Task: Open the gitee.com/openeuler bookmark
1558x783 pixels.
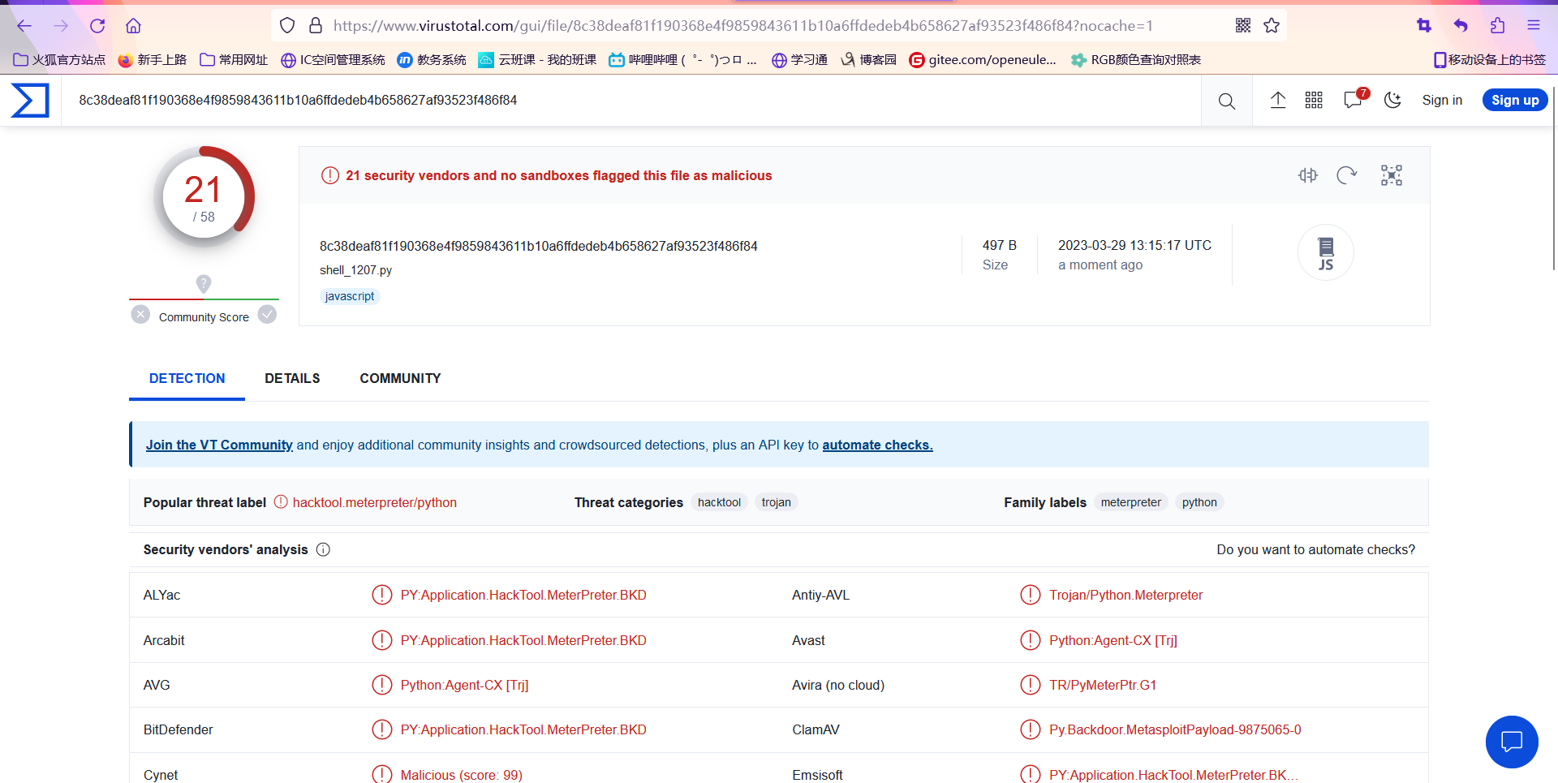Action: point(983,59)
